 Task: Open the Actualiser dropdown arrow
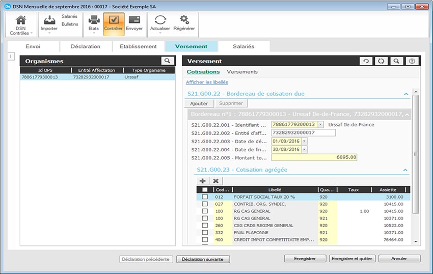(x=160, y=34)
